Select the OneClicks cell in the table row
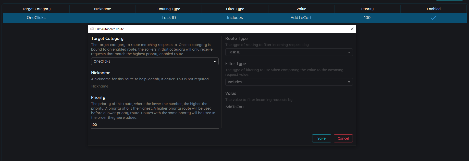Screen dimensions: 469x161 36,18
